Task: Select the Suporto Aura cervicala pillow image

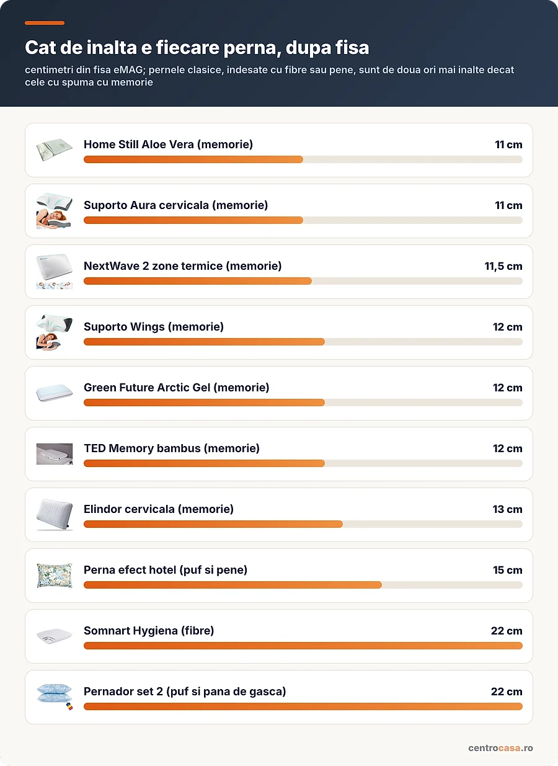Action: (55, 211)
